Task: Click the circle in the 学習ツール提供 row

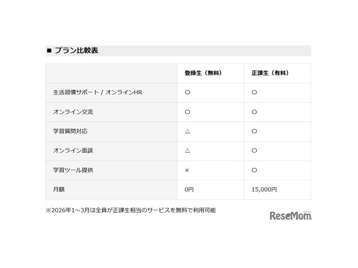Action: coord(254,170)
